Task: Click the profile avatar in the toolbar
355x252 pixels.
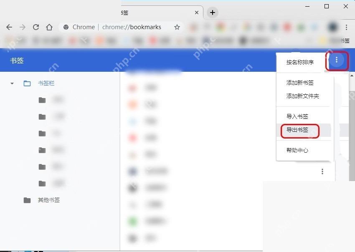Action: pos(332,27)
